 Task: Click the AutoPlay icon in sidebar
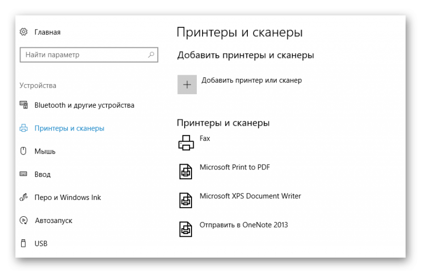coord(24,220)
